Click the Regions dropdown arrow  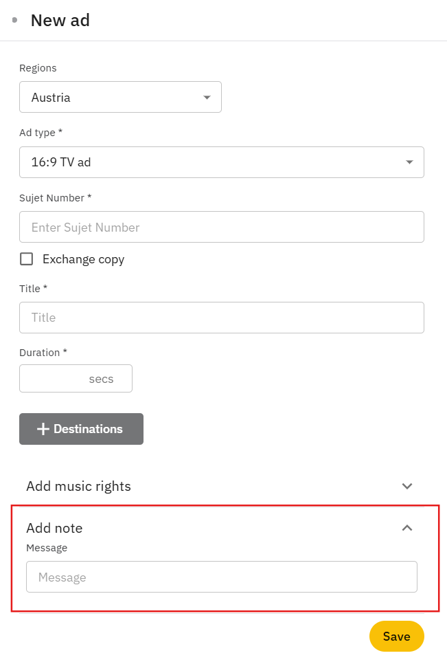207,98
